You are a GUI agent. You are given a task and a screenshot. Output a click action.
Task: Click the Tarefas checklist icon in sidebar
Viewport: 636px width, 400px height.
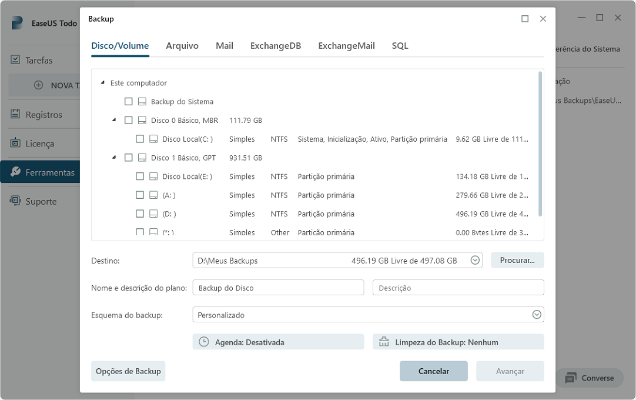(15, 60)
